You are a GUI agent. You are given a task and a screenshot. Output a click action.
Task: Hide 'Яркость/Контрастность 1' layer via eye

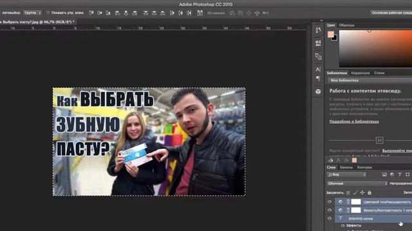(x=330, y=210)
